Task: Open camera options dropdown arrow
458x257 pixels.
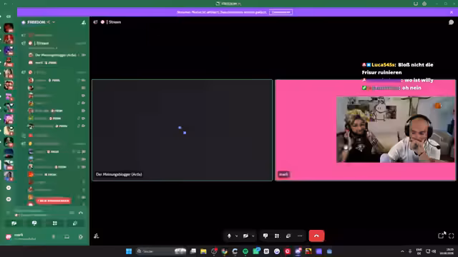Action: click(253, 236)
